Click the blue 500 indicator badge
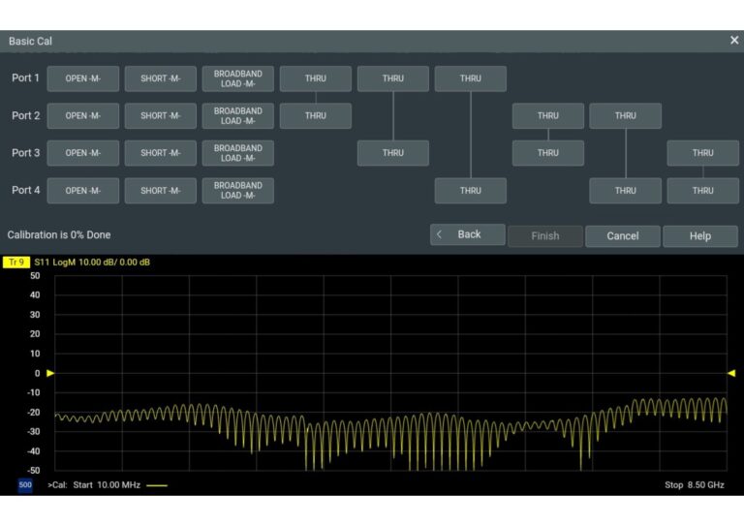This screenshot has width=744, height=526. (25, 485)
